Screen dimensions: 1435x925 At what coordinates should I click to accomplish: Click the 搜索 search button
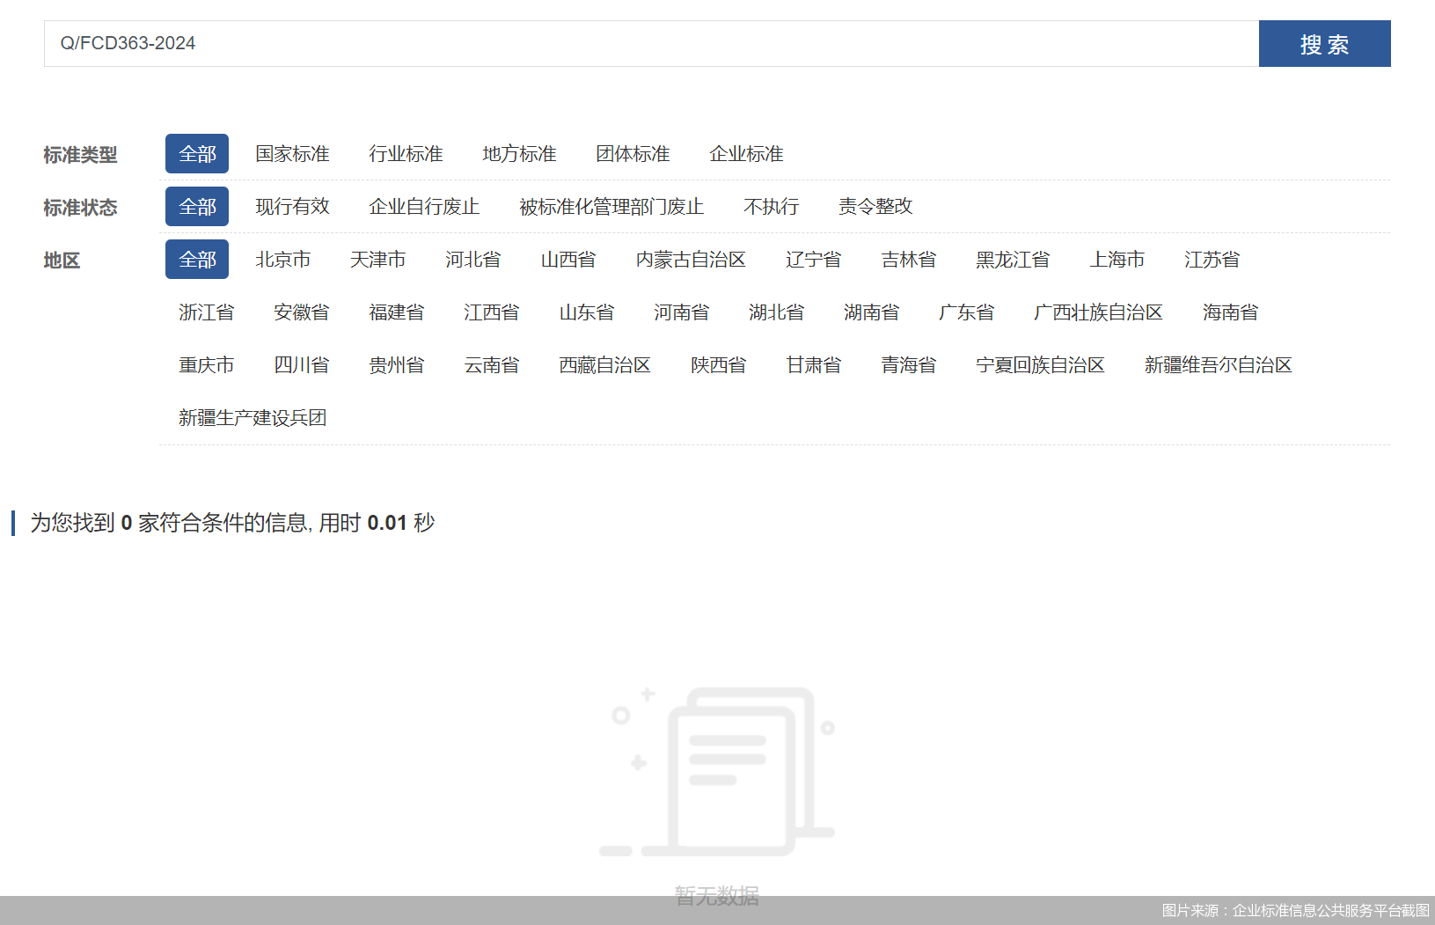(1323, 43)
